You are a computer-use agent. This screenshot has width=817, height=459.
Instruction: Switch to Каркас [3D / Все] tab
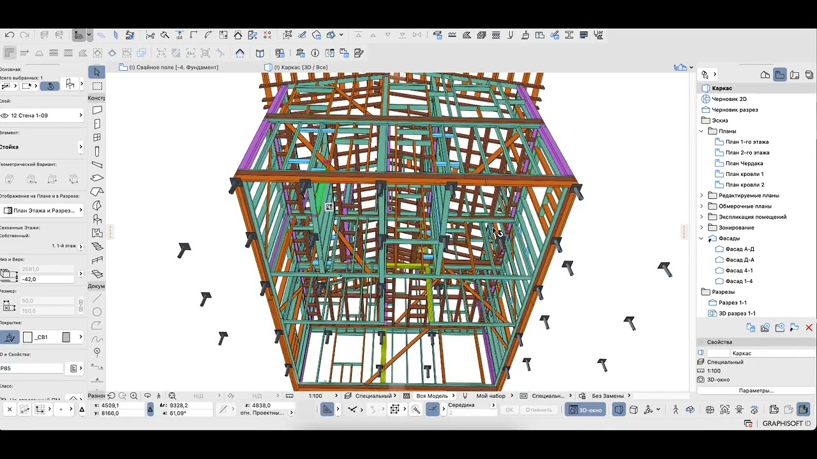click(297, 68)
